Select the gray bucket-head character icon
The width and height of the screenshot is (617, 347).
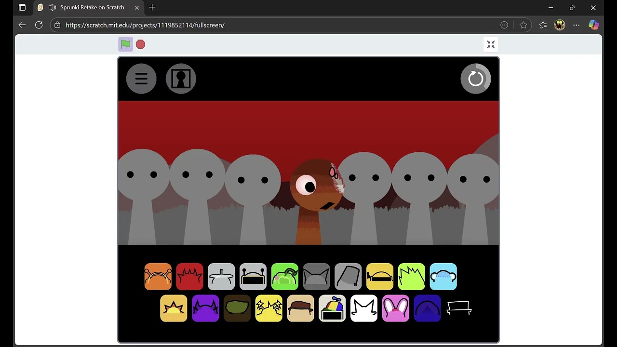pos(348,277)
